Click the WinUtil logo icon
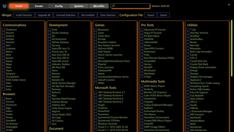Image resolution: width=234 pixels, height=132 pixels. click(x=4, y=6)
